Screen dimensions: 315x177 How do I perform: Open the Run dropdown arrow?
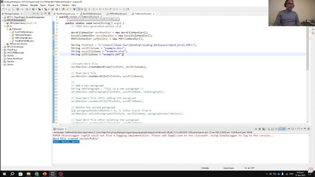(36, 9)
